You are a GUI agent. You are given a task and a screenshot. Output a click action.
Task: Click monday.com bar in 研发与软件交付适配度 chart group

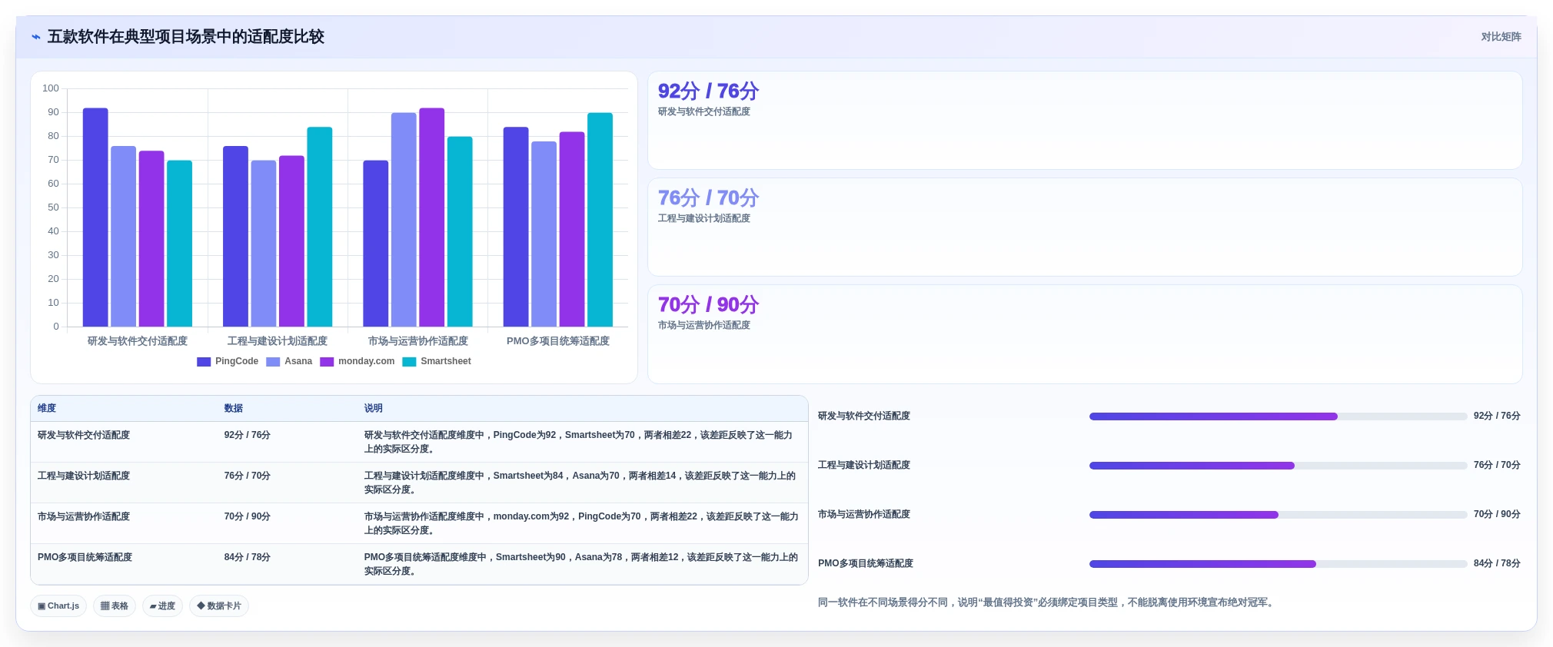pyautogui.click(x=151, y=239)
